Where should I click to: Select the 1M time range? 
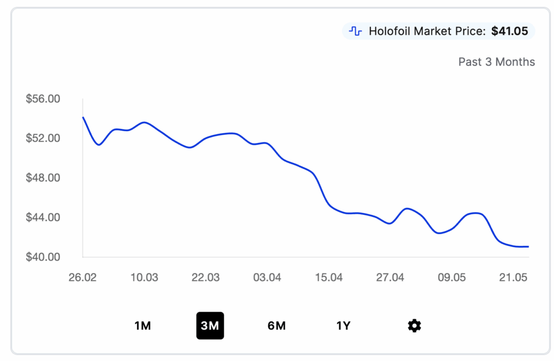point(143,326)
